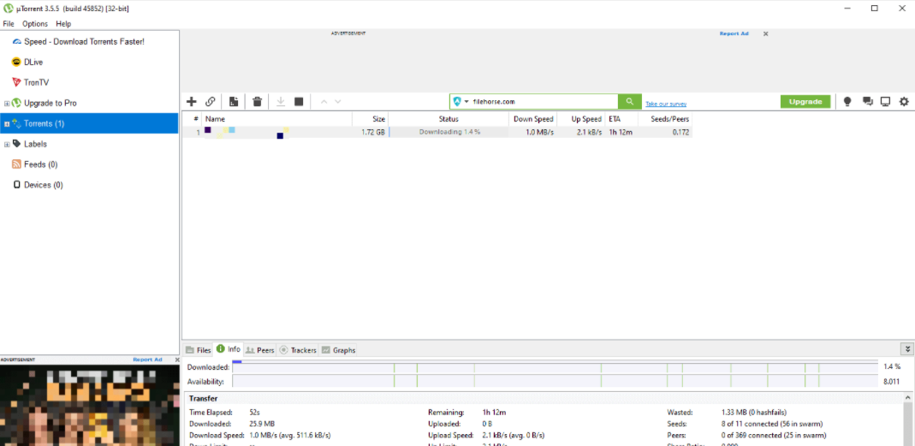Sort by the ETA column header
Viewport: 915px width, 446px height.
coord(621,118)
